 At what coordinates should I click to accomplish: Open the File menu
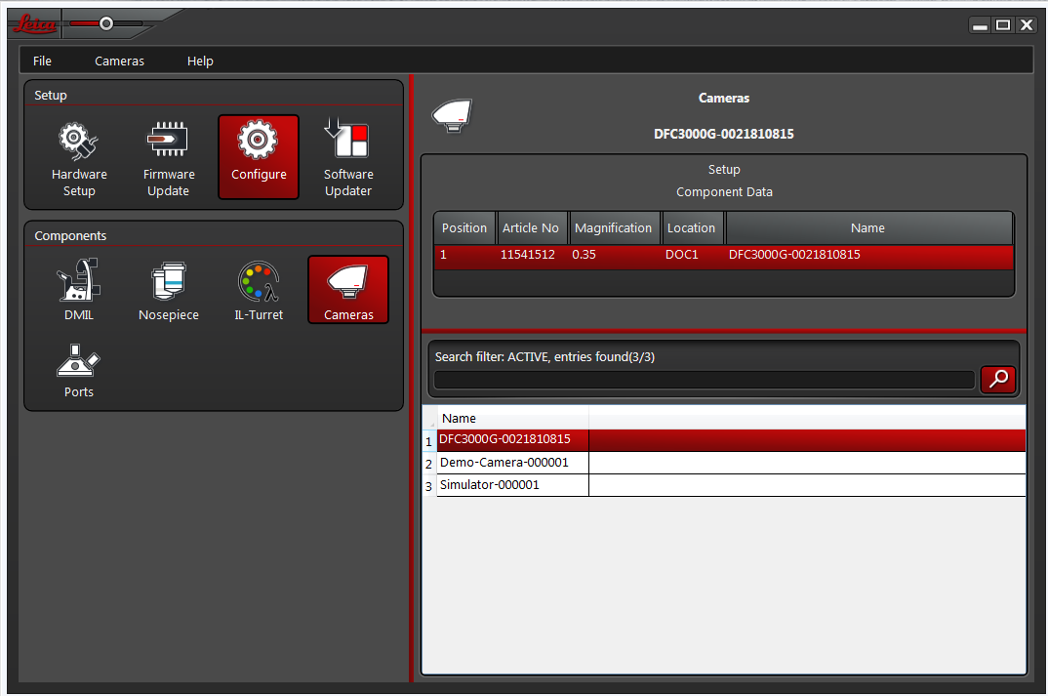click(x=42, y=61)
